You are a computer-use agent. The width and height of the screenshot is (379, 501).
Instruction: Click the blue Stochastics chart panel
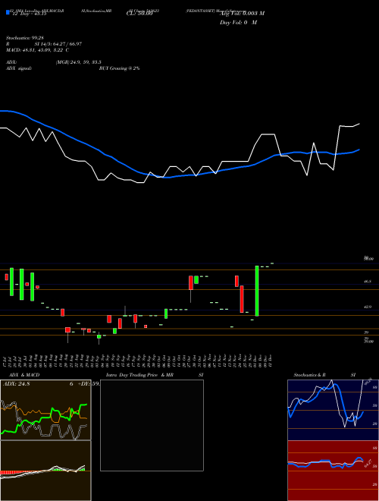pos(333,410)
